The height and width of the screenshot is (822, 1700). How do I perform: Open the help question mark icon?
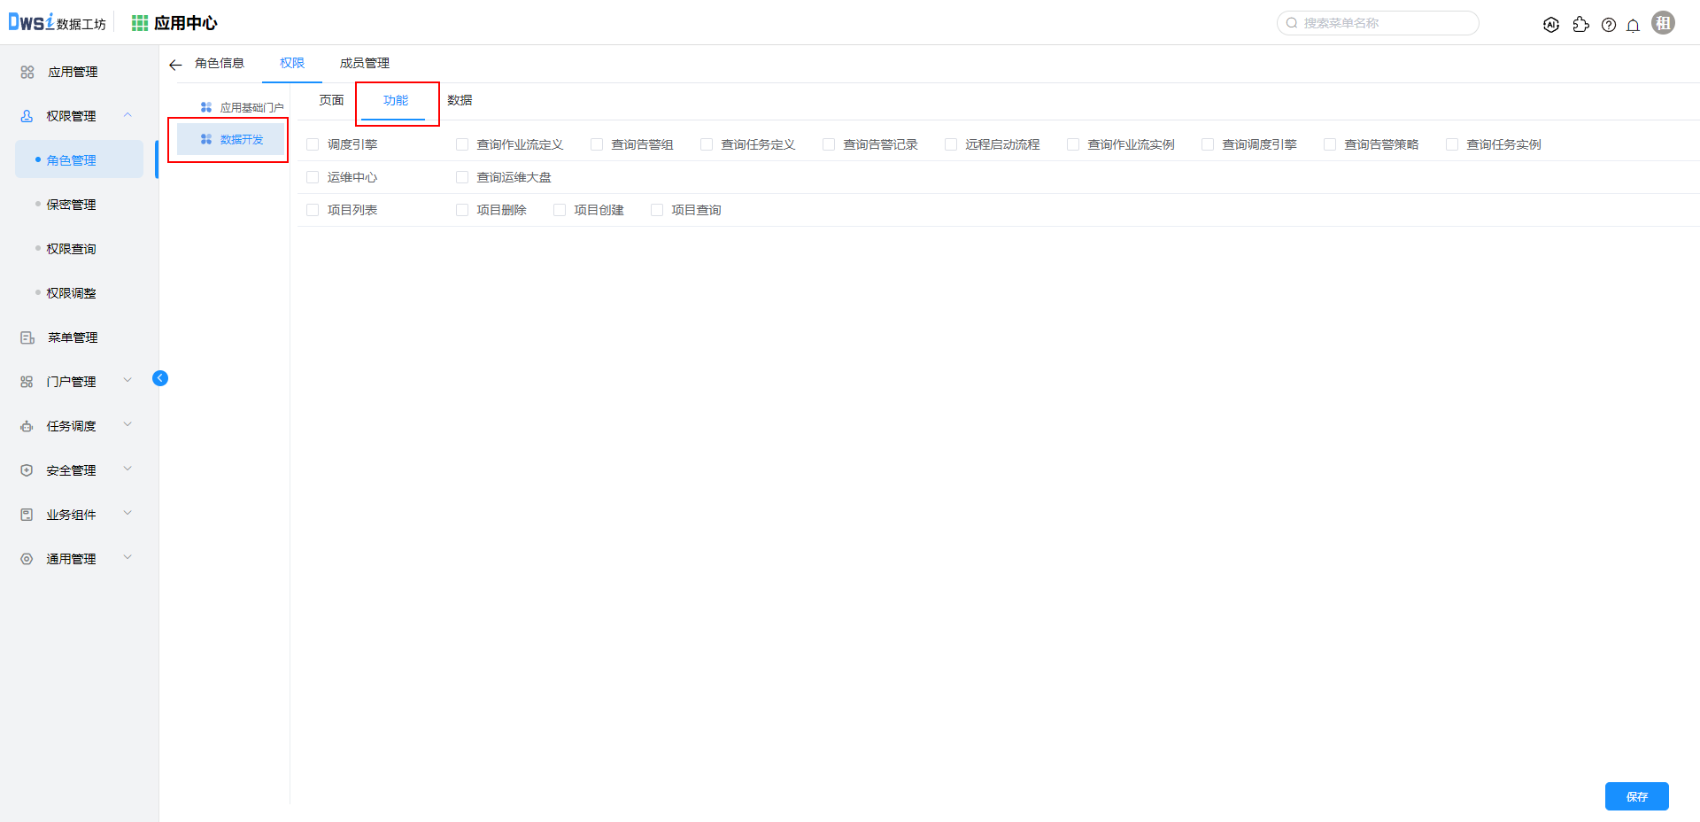[1609, 25]
